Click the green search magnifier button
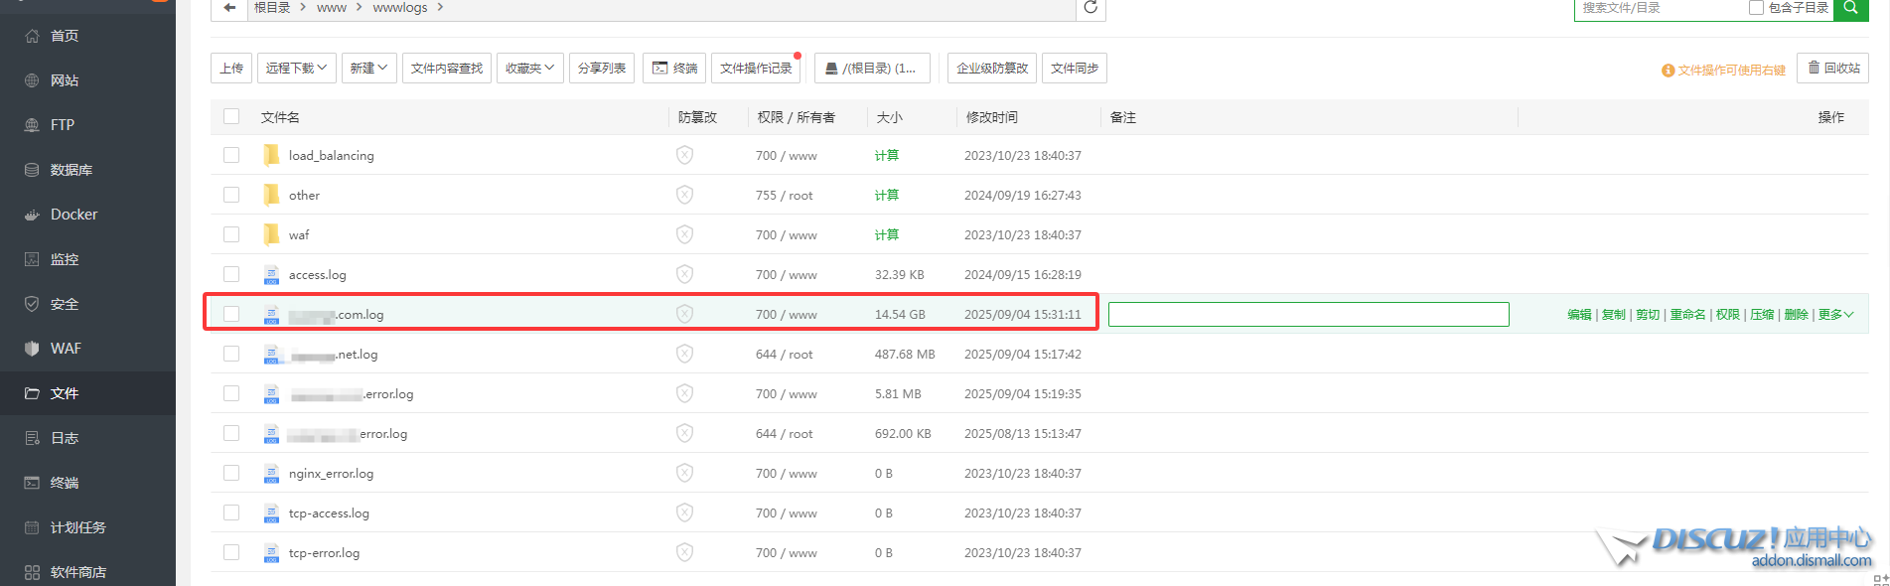This screenshot has height=586, width=1890. pos(1851,8)
